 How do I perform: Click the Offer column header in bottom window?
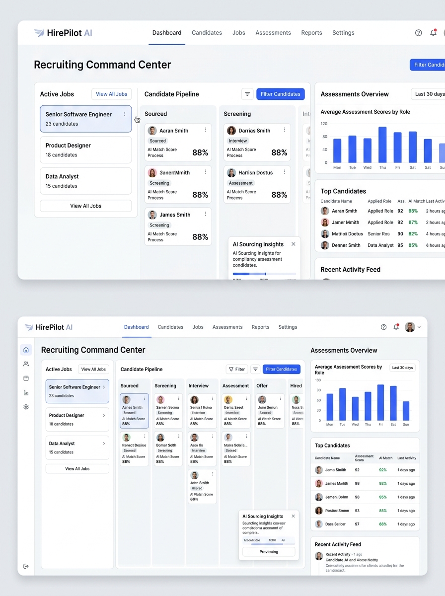[x=262, y=385]
